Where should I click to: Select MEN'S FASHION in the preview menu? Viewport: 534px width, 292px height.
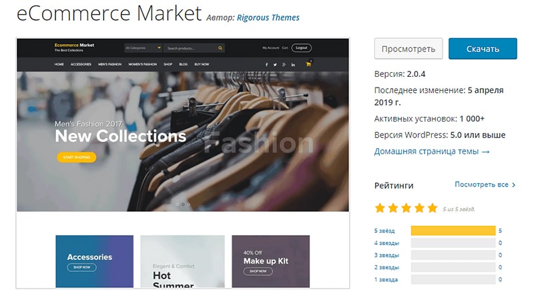[109, 64]
